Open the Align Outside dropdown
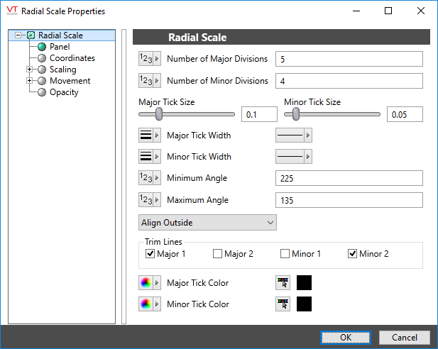 coord(207,223)
